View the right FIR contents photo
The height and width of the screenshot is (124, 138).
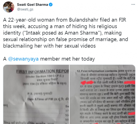(102, 94)
